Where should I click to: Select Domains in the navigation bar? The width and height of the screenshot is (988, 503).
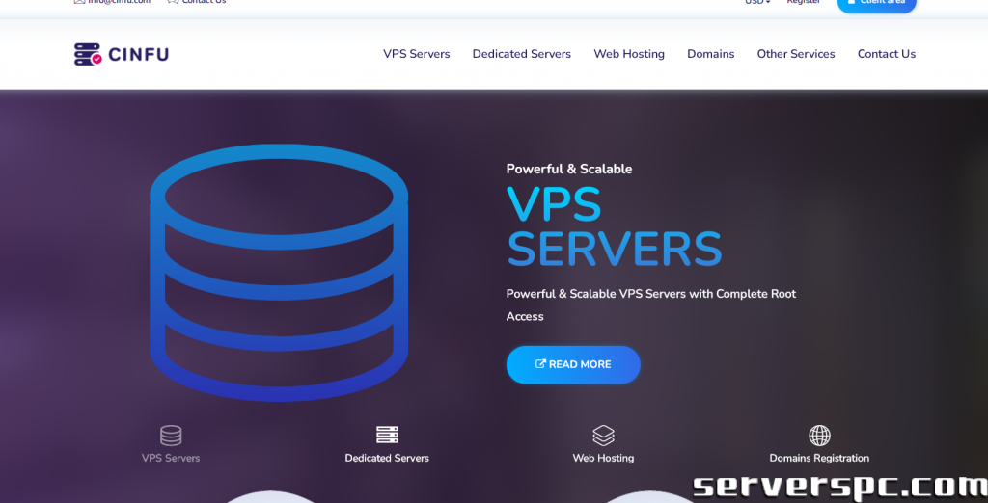[x=710, y=54]
